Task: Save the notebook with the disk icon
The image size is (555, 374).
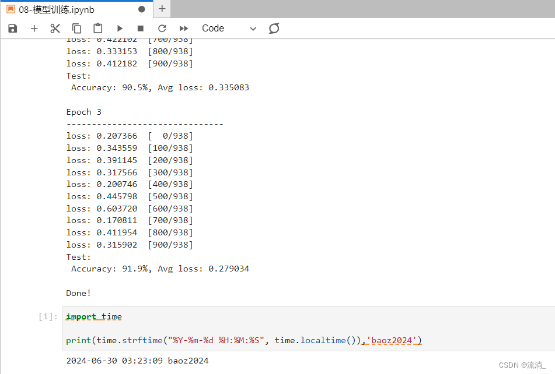Action: (13, 28)
